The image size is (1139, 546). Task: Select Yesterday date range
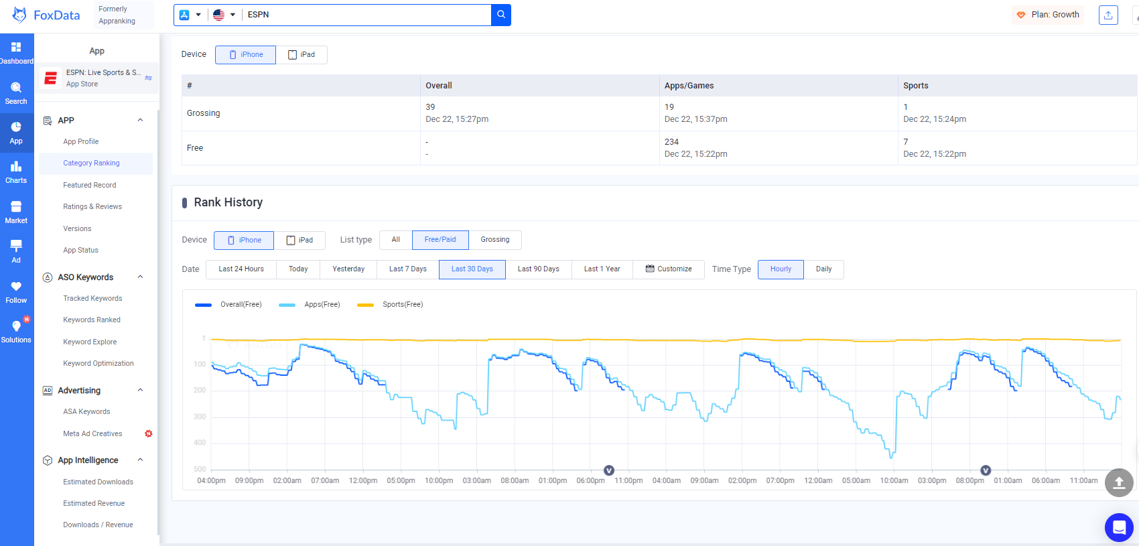click(x=348, y=269)
